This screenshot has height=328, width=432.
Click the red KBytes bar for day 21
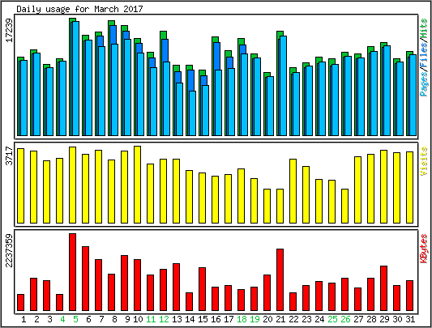(x=280, y=279)
